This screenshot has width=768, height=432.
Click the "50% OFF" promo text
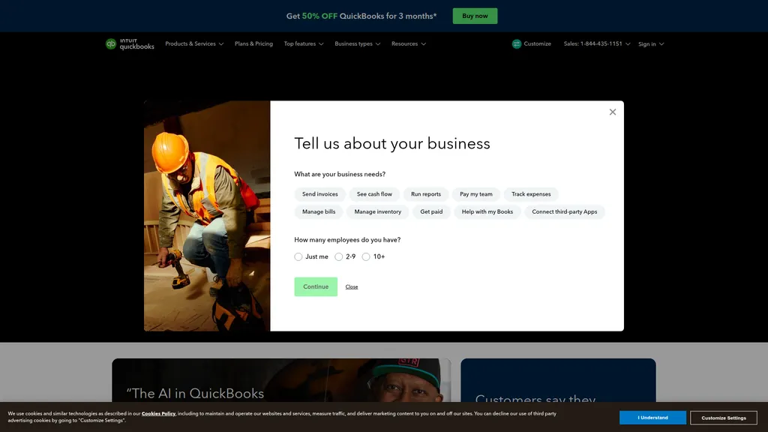(319, 16)
